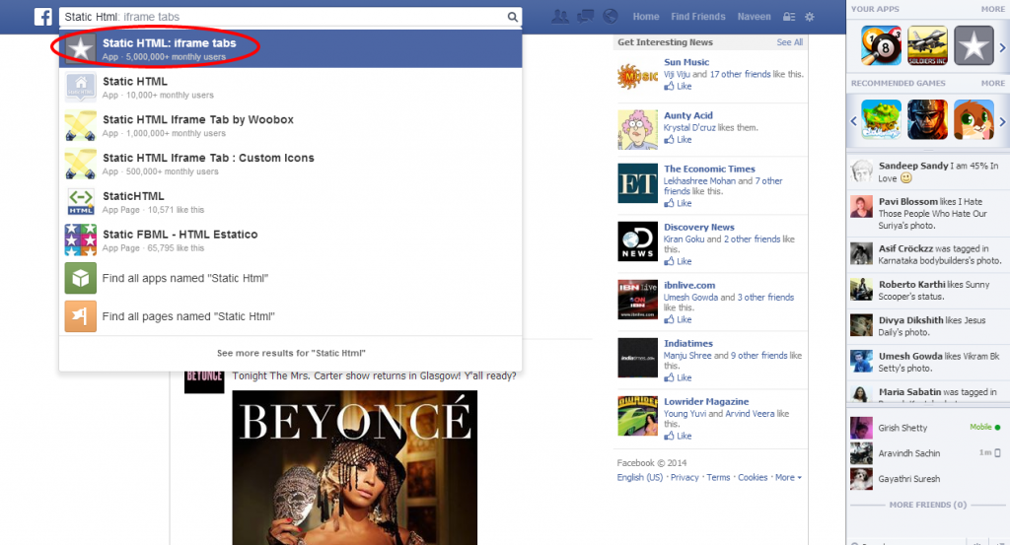Chat with Girish Shetty

pyautogui.click(x=927, y=428)
